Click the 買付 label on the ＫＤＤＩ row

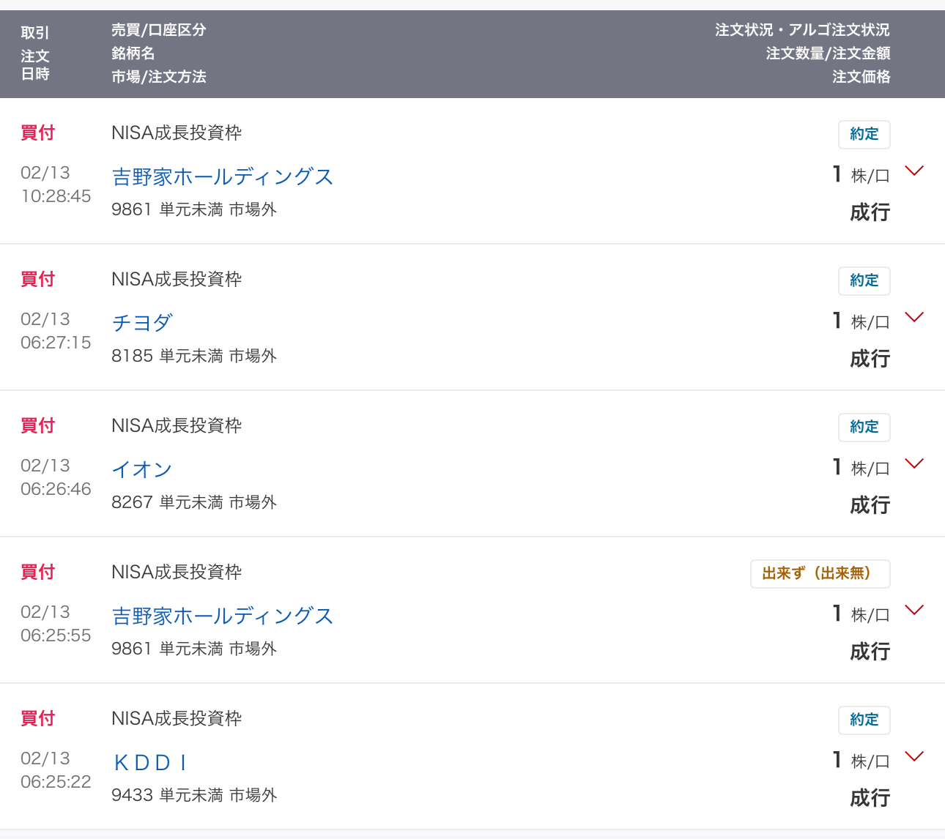click(37, 719)
